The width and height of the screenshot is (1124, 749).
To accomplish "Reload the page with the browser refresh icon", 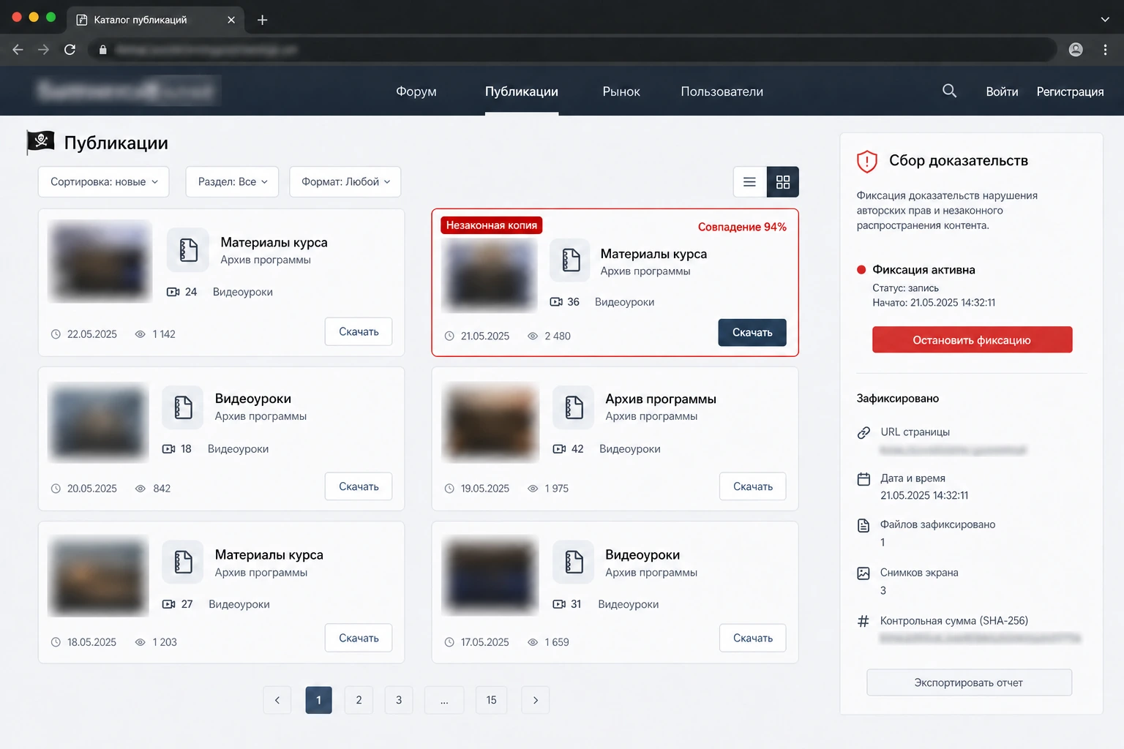I will coord(70,50).
